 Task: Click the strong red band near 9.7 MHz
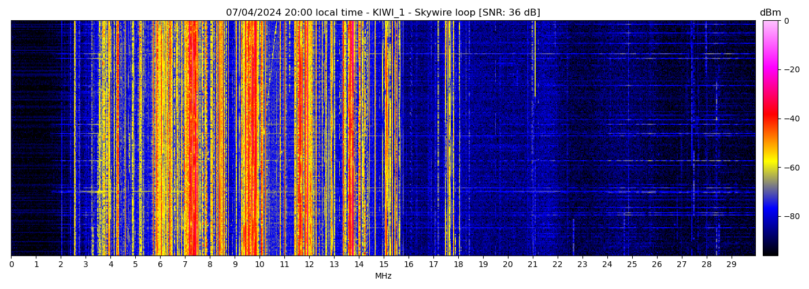pyautogui.click(x=252, y=139)
